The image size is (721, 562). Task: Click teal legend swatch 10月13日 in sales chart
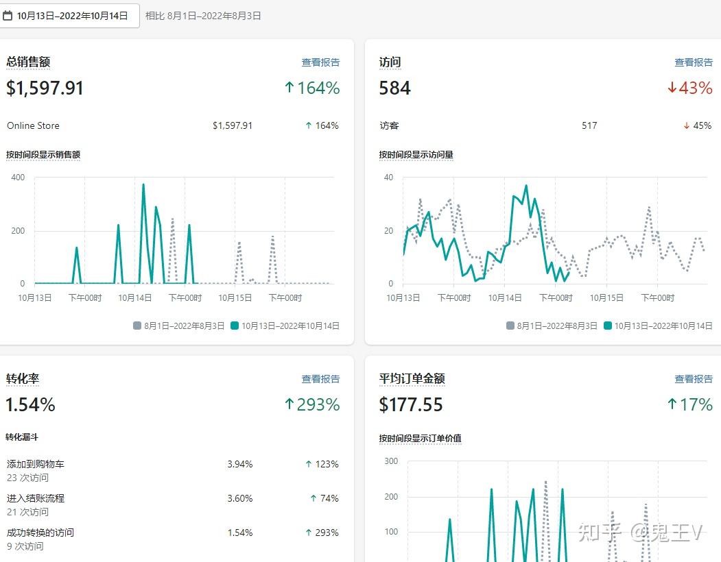(235, 326)
